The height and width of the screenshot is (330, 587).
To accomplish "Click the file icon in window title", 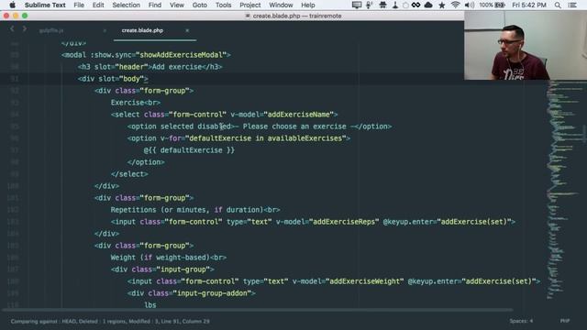I will 248,16.
